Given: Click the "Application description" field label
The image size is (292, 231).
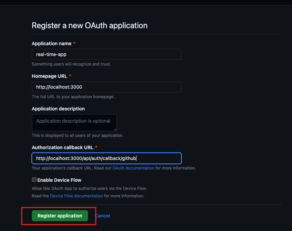Looking at the screenshot, I should pyautogui.click(x=58, y=109).
